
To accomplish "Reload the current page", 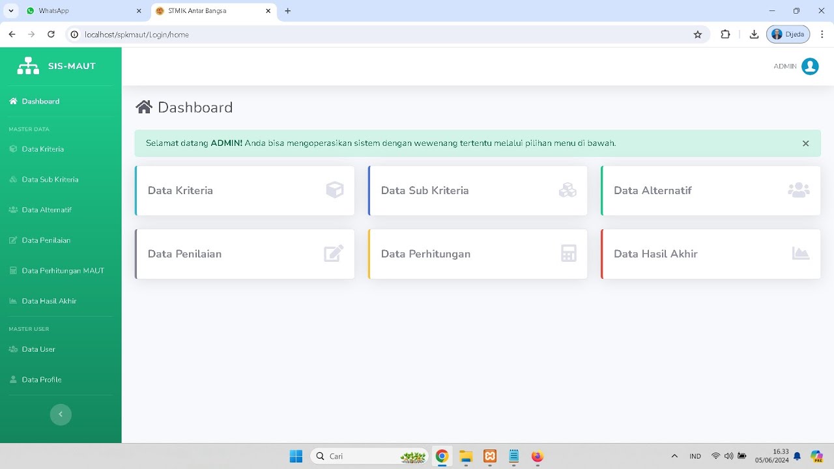I will tap(51, 35).
